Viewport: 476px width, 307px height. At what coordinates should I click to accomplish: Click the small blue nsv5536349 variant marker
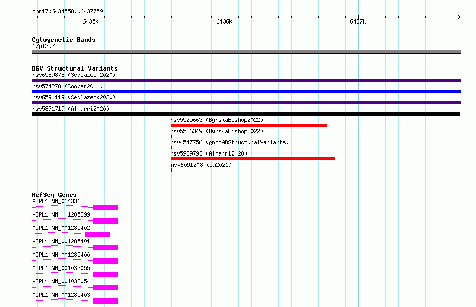(x=171, y=136)
